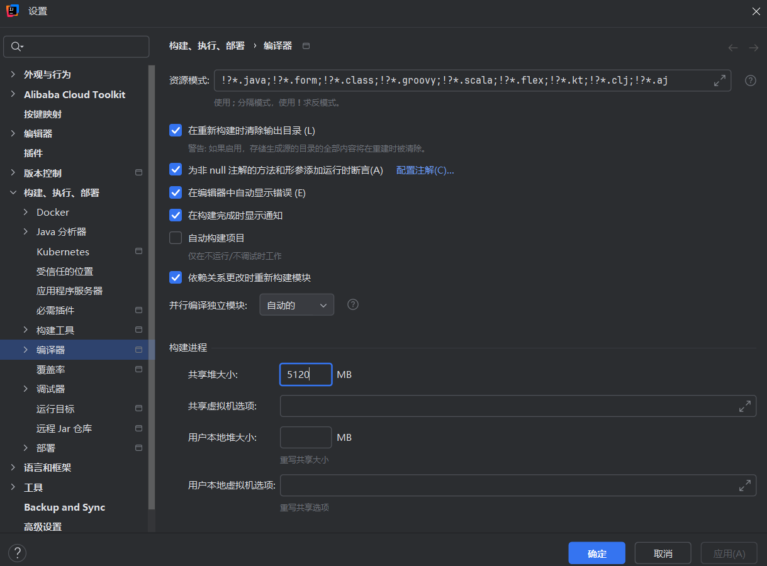
Task: Disable 在构建完成时显示通知
Action: [176, 215]
